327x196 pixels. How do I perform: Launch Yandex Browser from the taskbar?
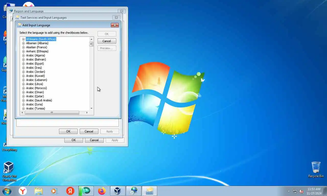click(x=22, y=191)
